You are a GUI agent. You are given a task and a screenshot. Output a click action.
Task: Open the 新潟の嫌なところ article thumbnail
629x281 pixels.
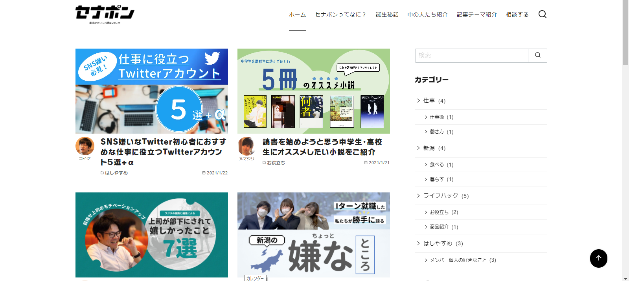pyautogui.click(x=314, y=235)
